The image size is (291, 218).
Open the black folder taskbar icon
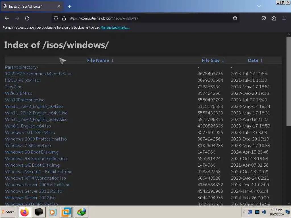39,212
